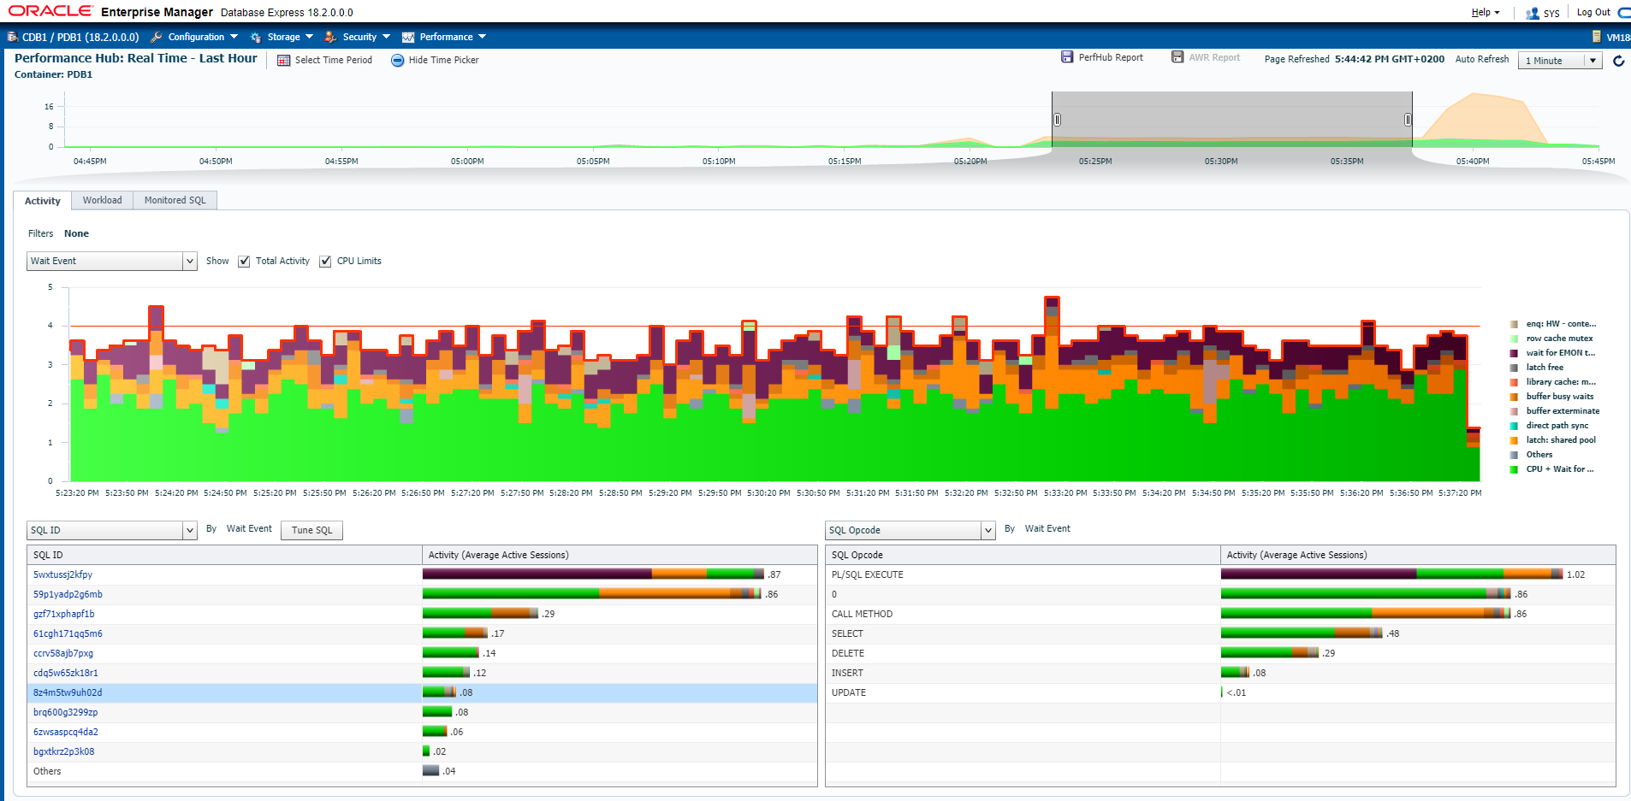Click the Security menu icon
The height and width of the screenshot is (801, 1631).
[331, 37]
